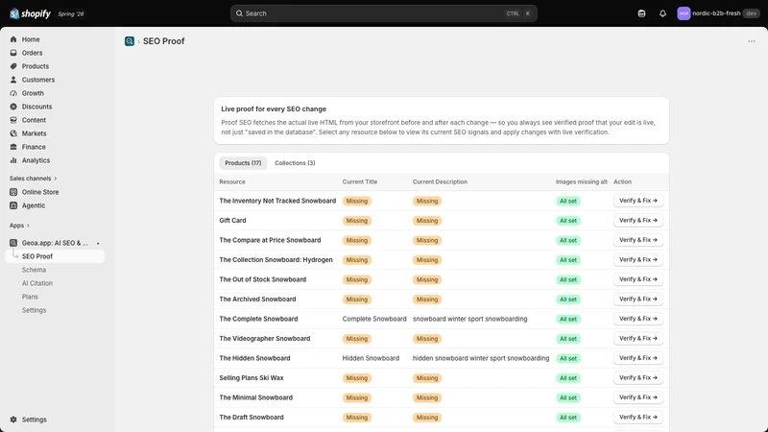
Task: Click the Finance icon in the sidebar
Action: 13,147
